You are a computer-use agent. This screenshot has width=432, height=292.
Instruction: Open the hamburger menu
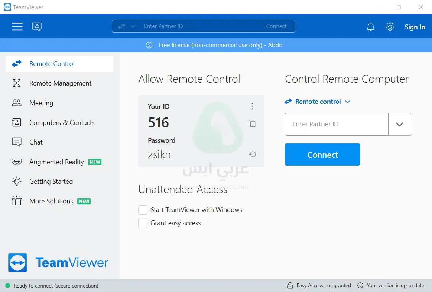[x=17, y=26]
